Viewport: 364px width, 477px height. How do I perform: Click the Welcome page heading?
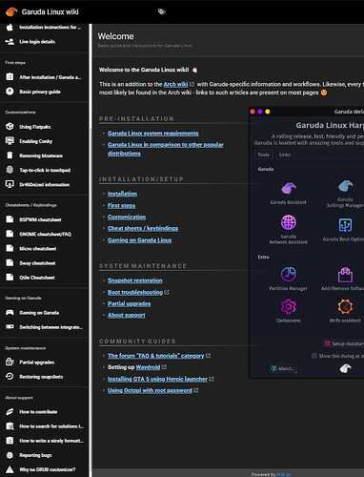coord(115,36)
